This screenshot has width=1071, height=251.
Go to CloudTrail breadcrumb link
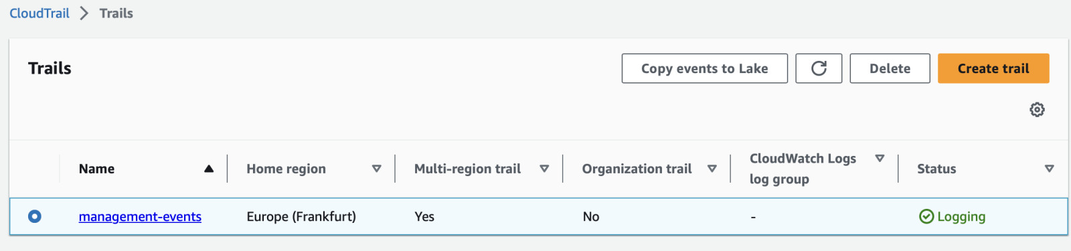pyautogui.click(x=39, y=13)
